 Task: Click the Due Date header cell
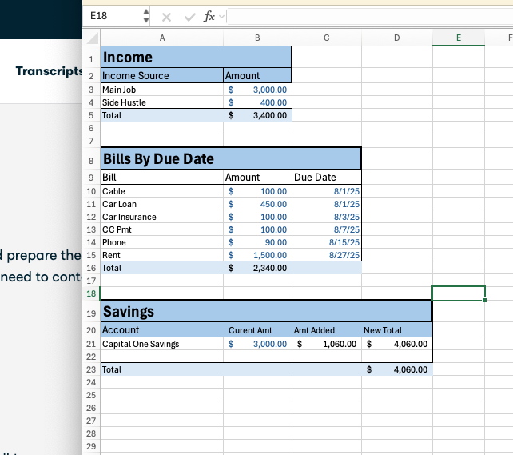click(327, 177)
